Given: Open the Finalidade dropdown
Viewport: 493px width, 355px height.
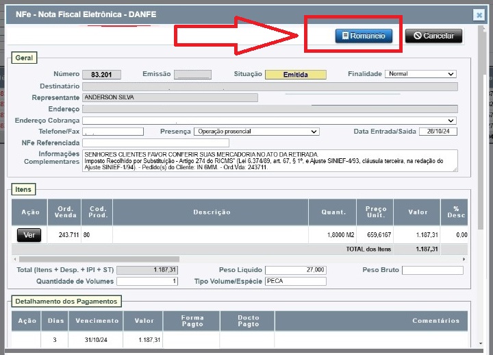Looking at the screenshot, I should pyautogui.click(x=420, y=74).
